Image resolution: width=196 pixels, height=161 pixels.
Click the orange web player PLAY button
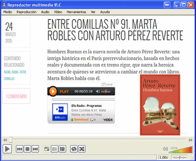[x=53, y=91]
